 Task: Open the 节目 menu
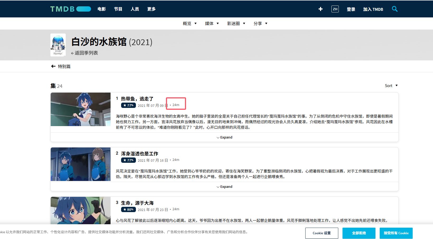tap(118, 9)
